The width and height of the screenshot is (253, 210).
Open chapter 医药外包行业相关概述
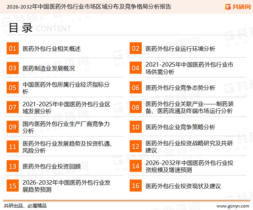tap(52, 49)
